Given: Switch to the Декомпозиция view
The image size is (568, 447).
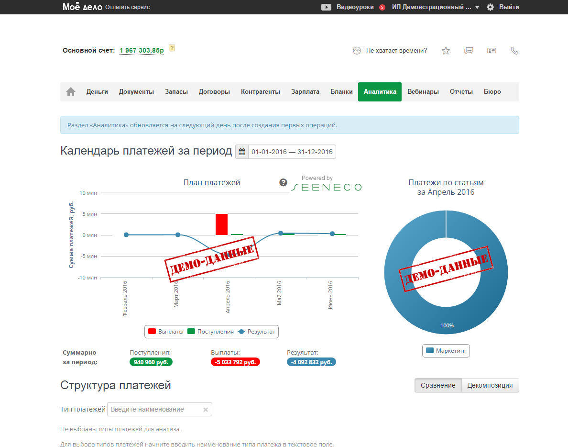Looking at the screenshot, I should click(490, 385).
